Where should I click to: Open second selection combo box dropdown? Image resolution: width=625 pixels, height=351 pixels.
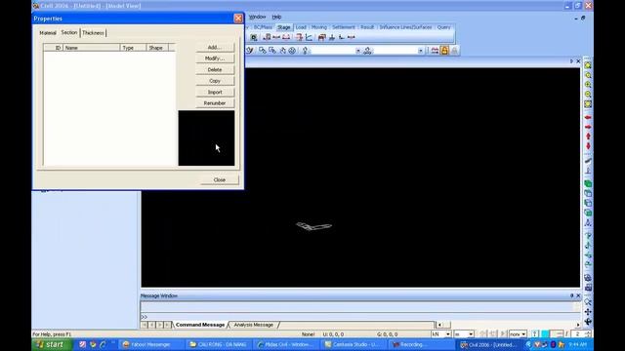pos(421,51)
